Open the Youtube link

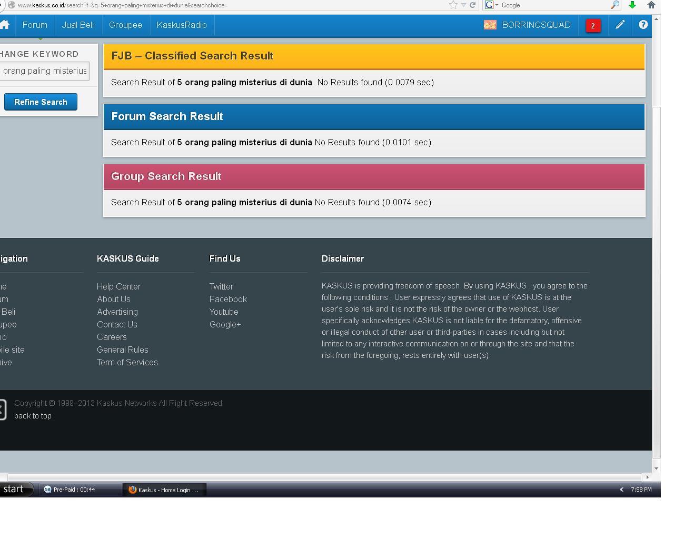[224, 312]
